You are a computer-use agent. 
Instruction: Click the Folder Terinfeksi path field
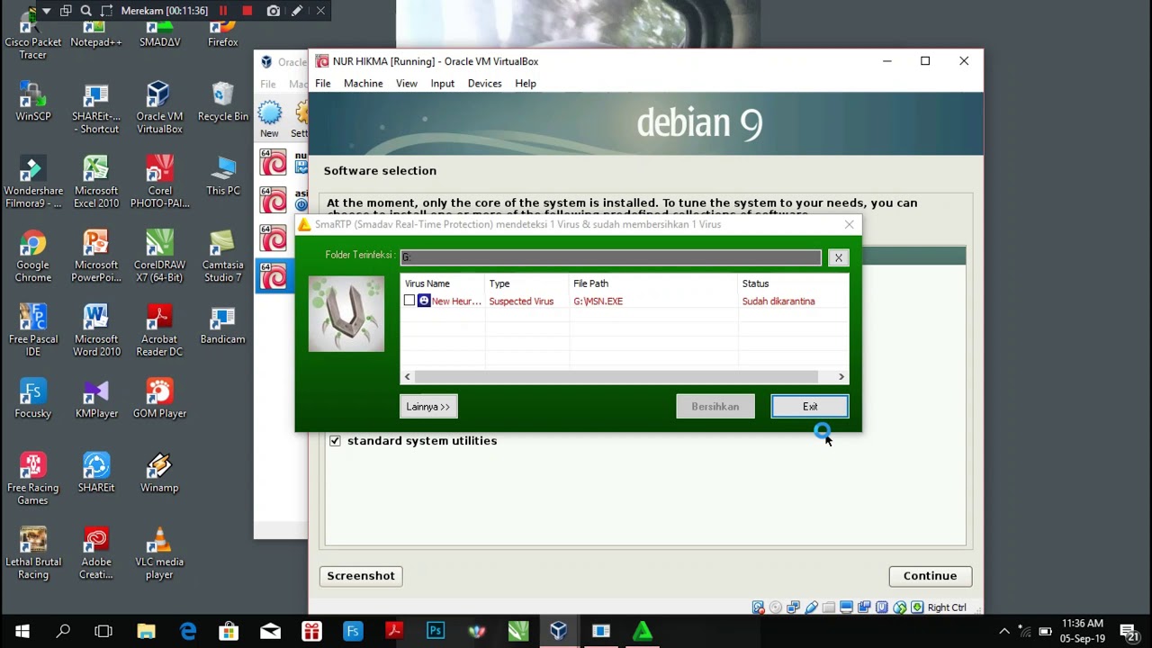tap(610, 257)
